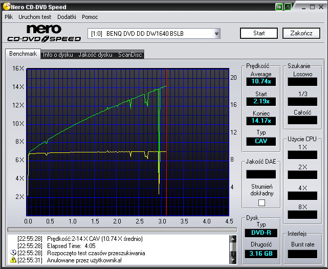Maximize the Nero CD-DVD Speed window

(312, 7)
